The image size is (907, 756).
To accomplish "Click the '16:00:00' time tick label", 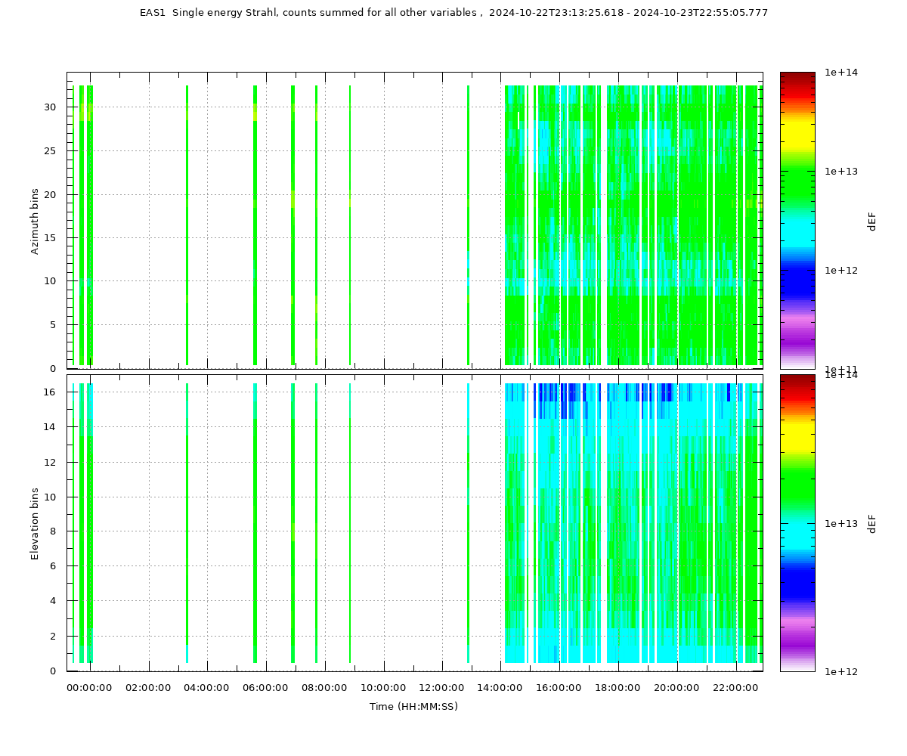I will (x=559, y=687).
